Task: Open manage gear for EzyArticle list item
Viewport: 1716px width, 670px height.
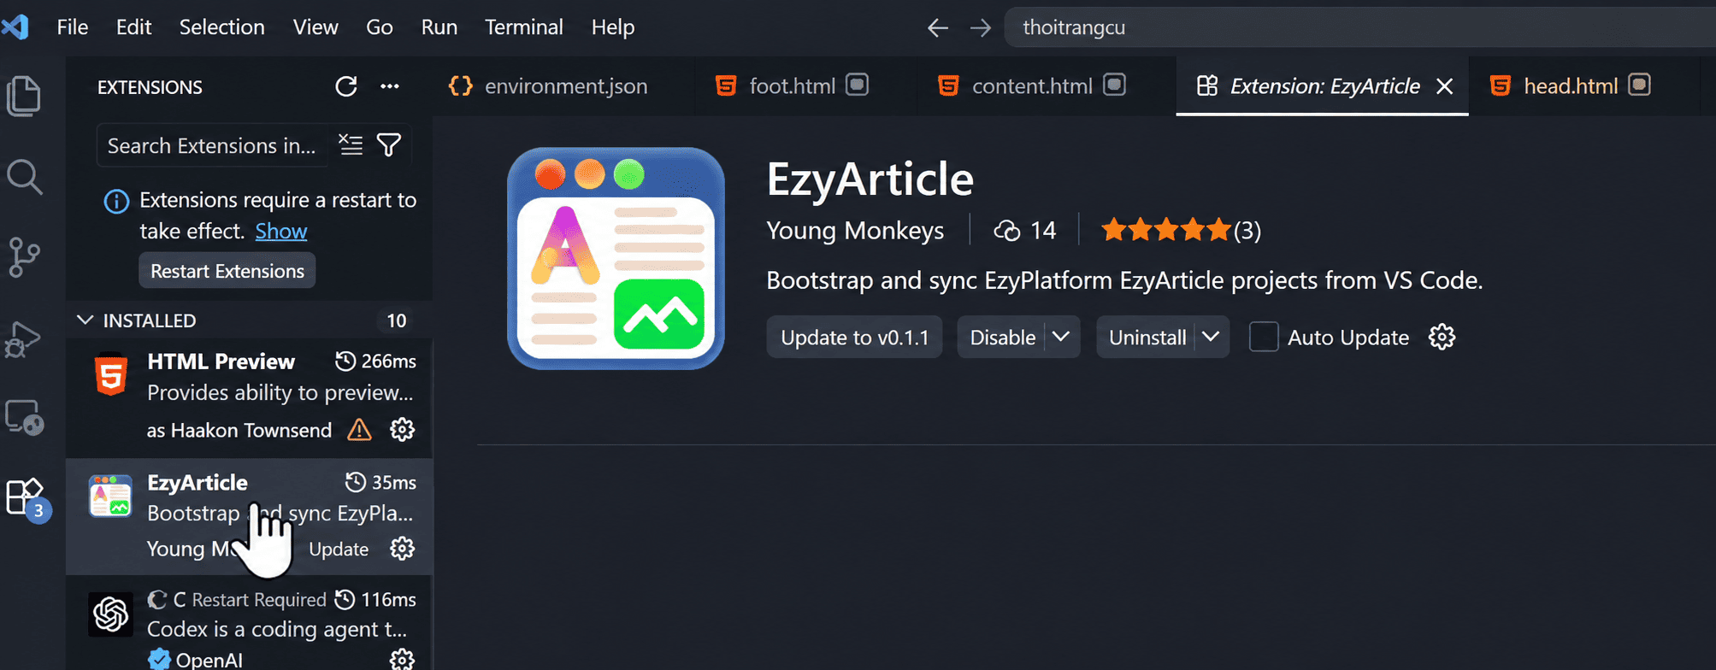Action: click(x=402, y=549)
